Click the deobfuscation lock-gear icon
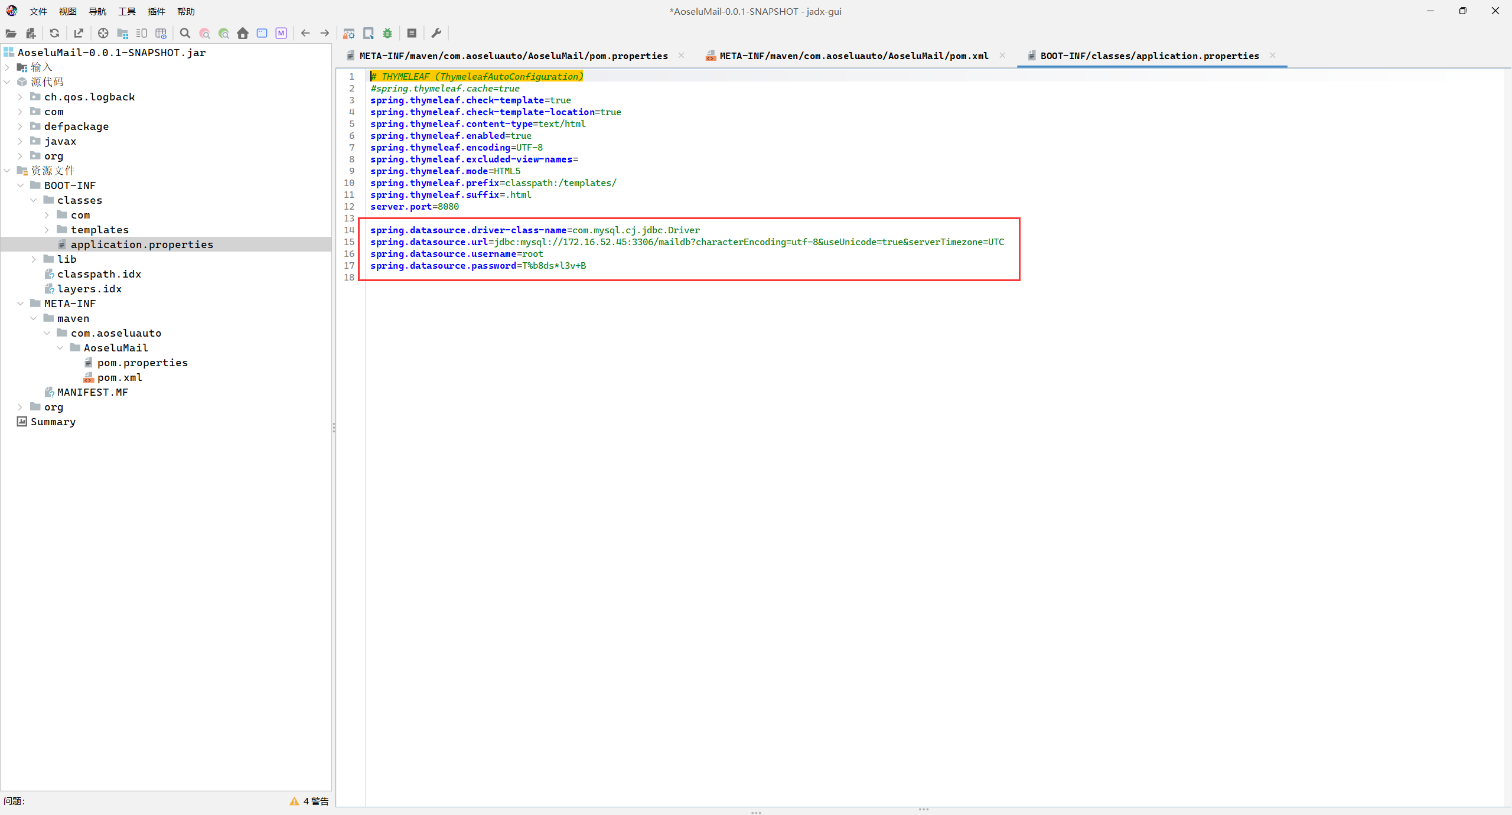 (349, 33)
